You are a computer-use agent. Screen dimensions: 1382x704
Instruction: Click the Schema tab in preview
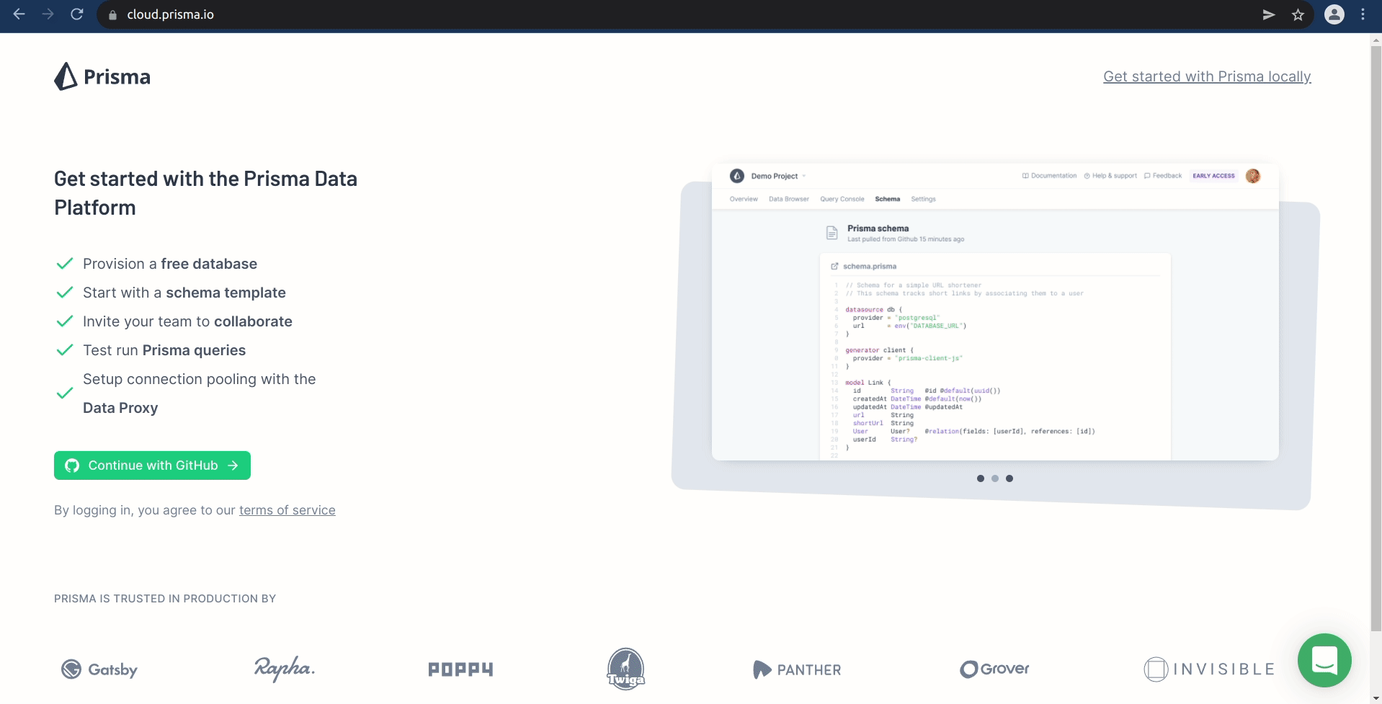(x=888, y=199)
